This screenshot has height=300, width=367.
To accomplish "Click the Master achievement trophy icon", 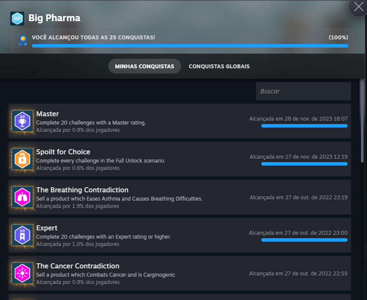I will pyautogui.click(x=22, y=121).
